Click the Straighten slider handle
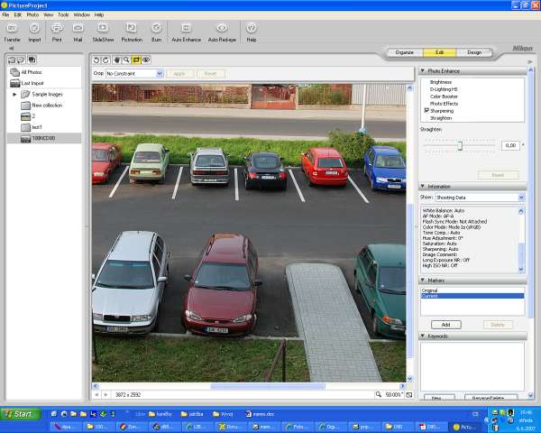The height and width of the screenshot is (433, 541). [x=460, y=145]
